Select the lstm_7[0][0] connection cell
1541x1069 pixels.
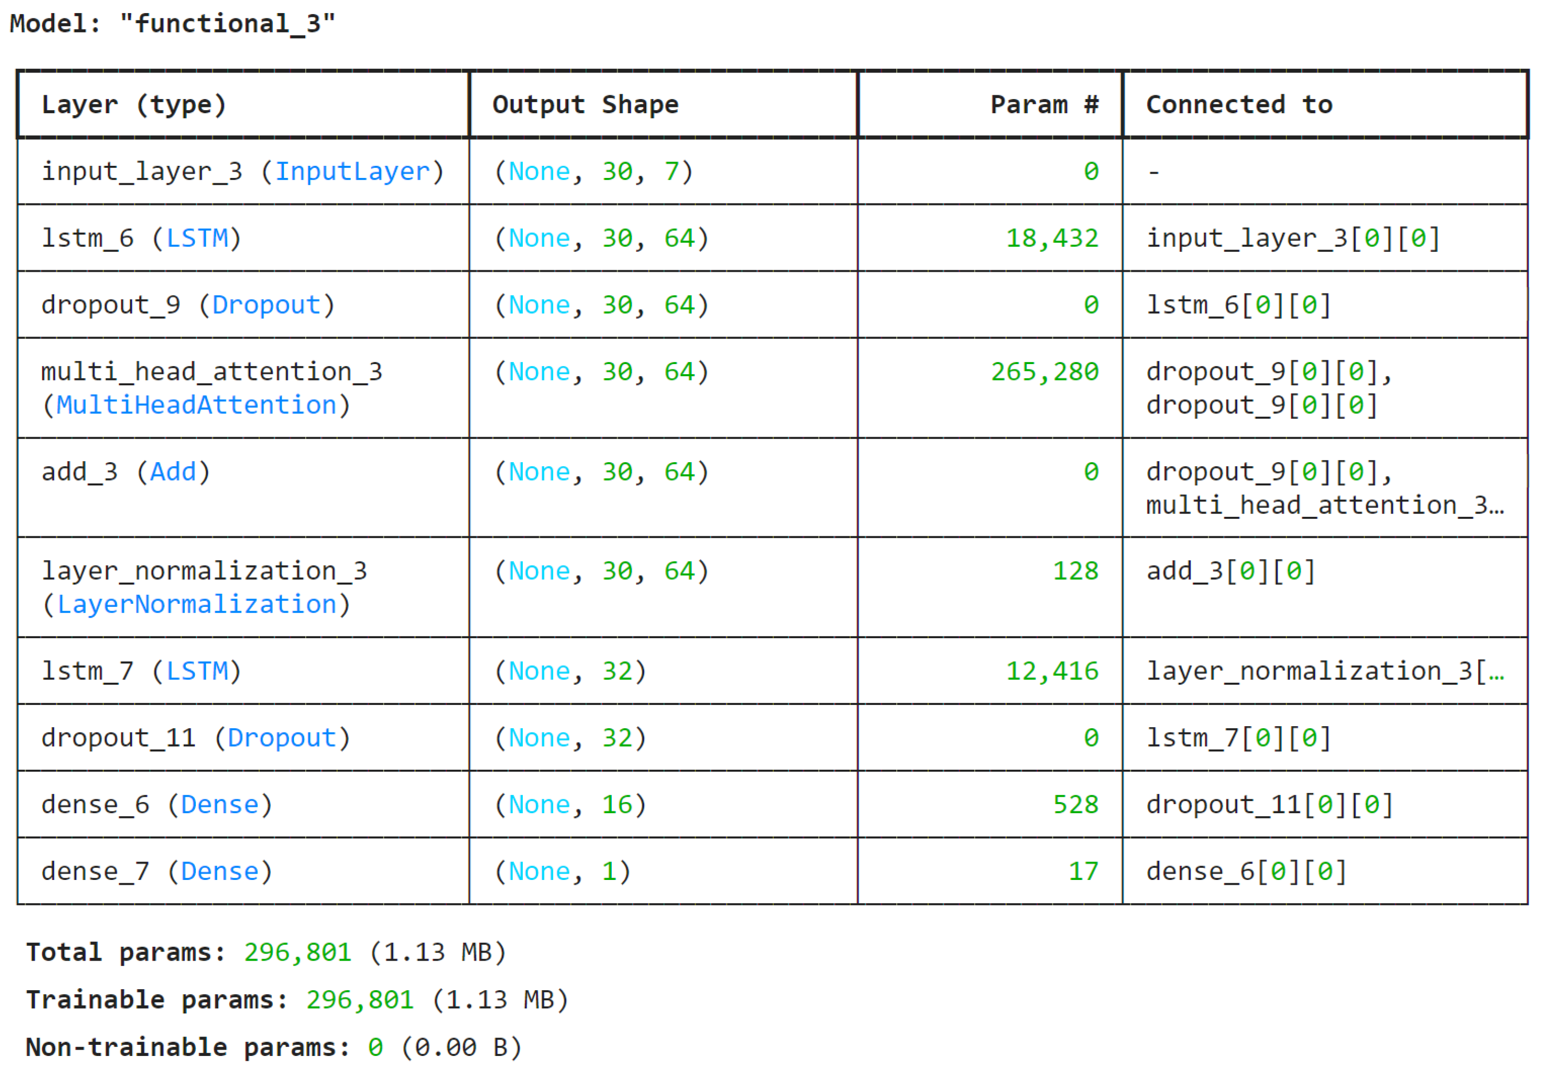1240,738
